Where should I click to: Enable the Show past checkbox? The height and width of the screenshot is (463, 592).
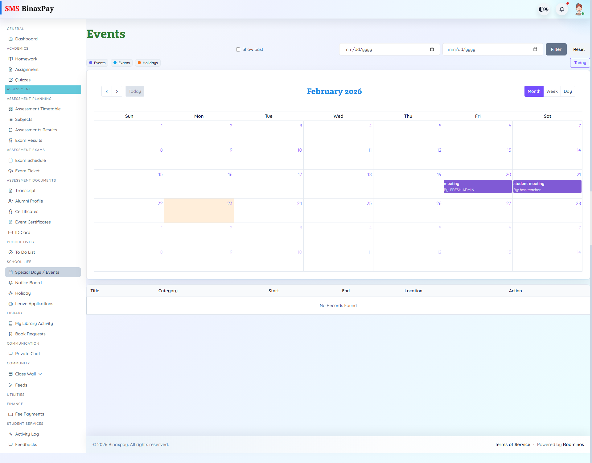click(x=238, y=49)
